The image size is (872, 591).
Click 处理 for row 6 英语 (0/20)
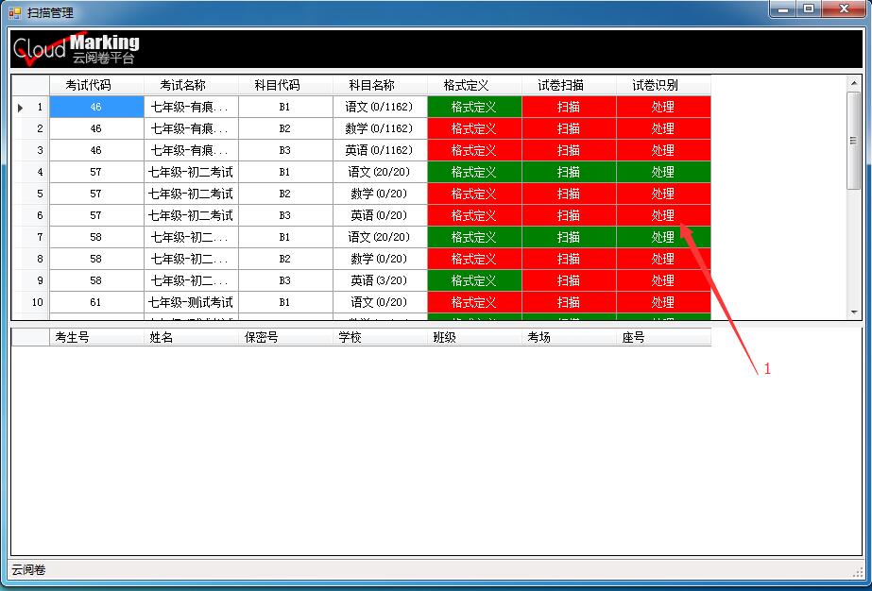click(x=663, y=215)
